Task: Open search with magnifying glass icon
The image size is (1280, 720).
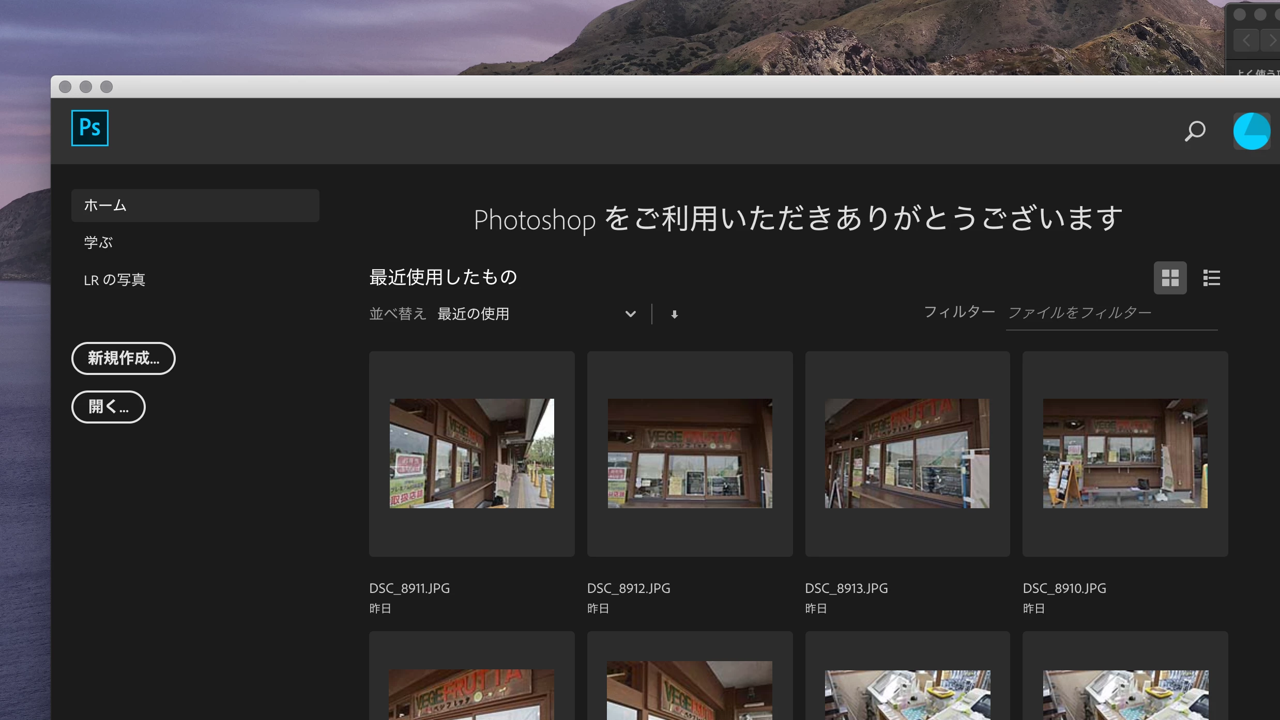Action: pos(1195,131)
